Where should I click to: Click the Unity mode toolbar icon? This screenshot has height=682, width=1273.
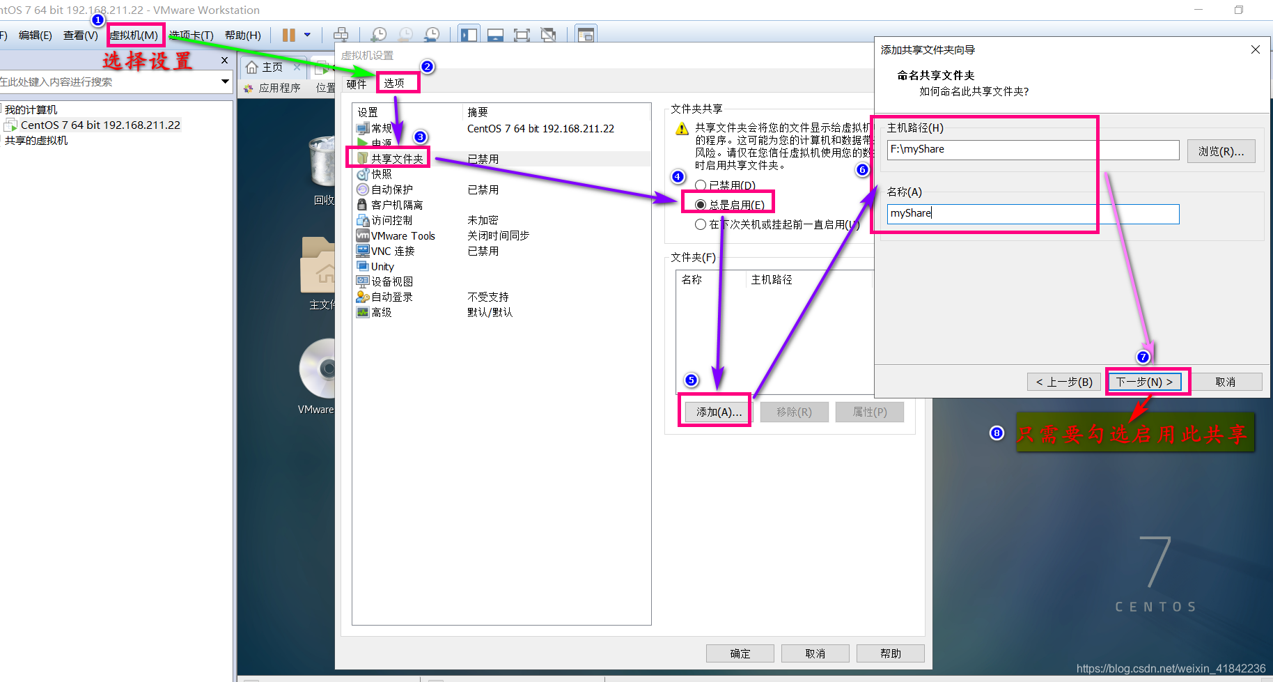pyautogui.click(x=549, y=35)
